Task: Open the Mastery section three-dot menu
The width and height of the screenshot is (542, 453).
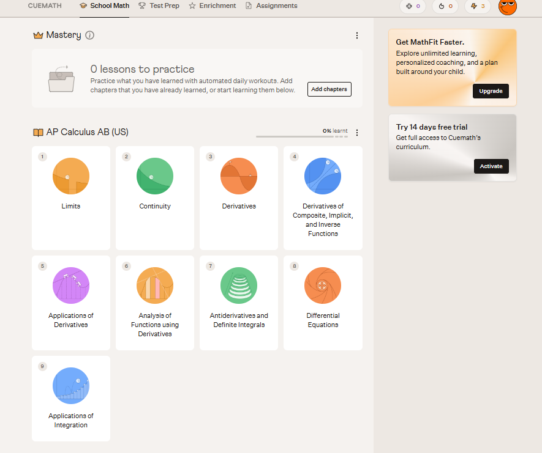Action: point(356,35)
